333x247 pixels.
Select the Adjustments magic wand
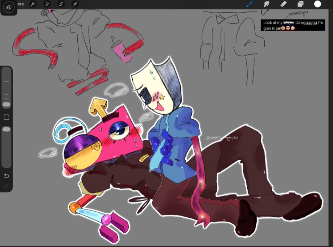click(x=47, y=4)
